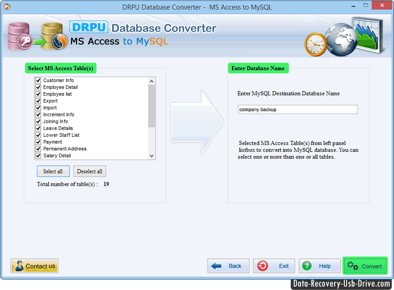This screenshot has height=290, width=394.
Task: Open Contact us dialog
Action: (x=34, y=266)
